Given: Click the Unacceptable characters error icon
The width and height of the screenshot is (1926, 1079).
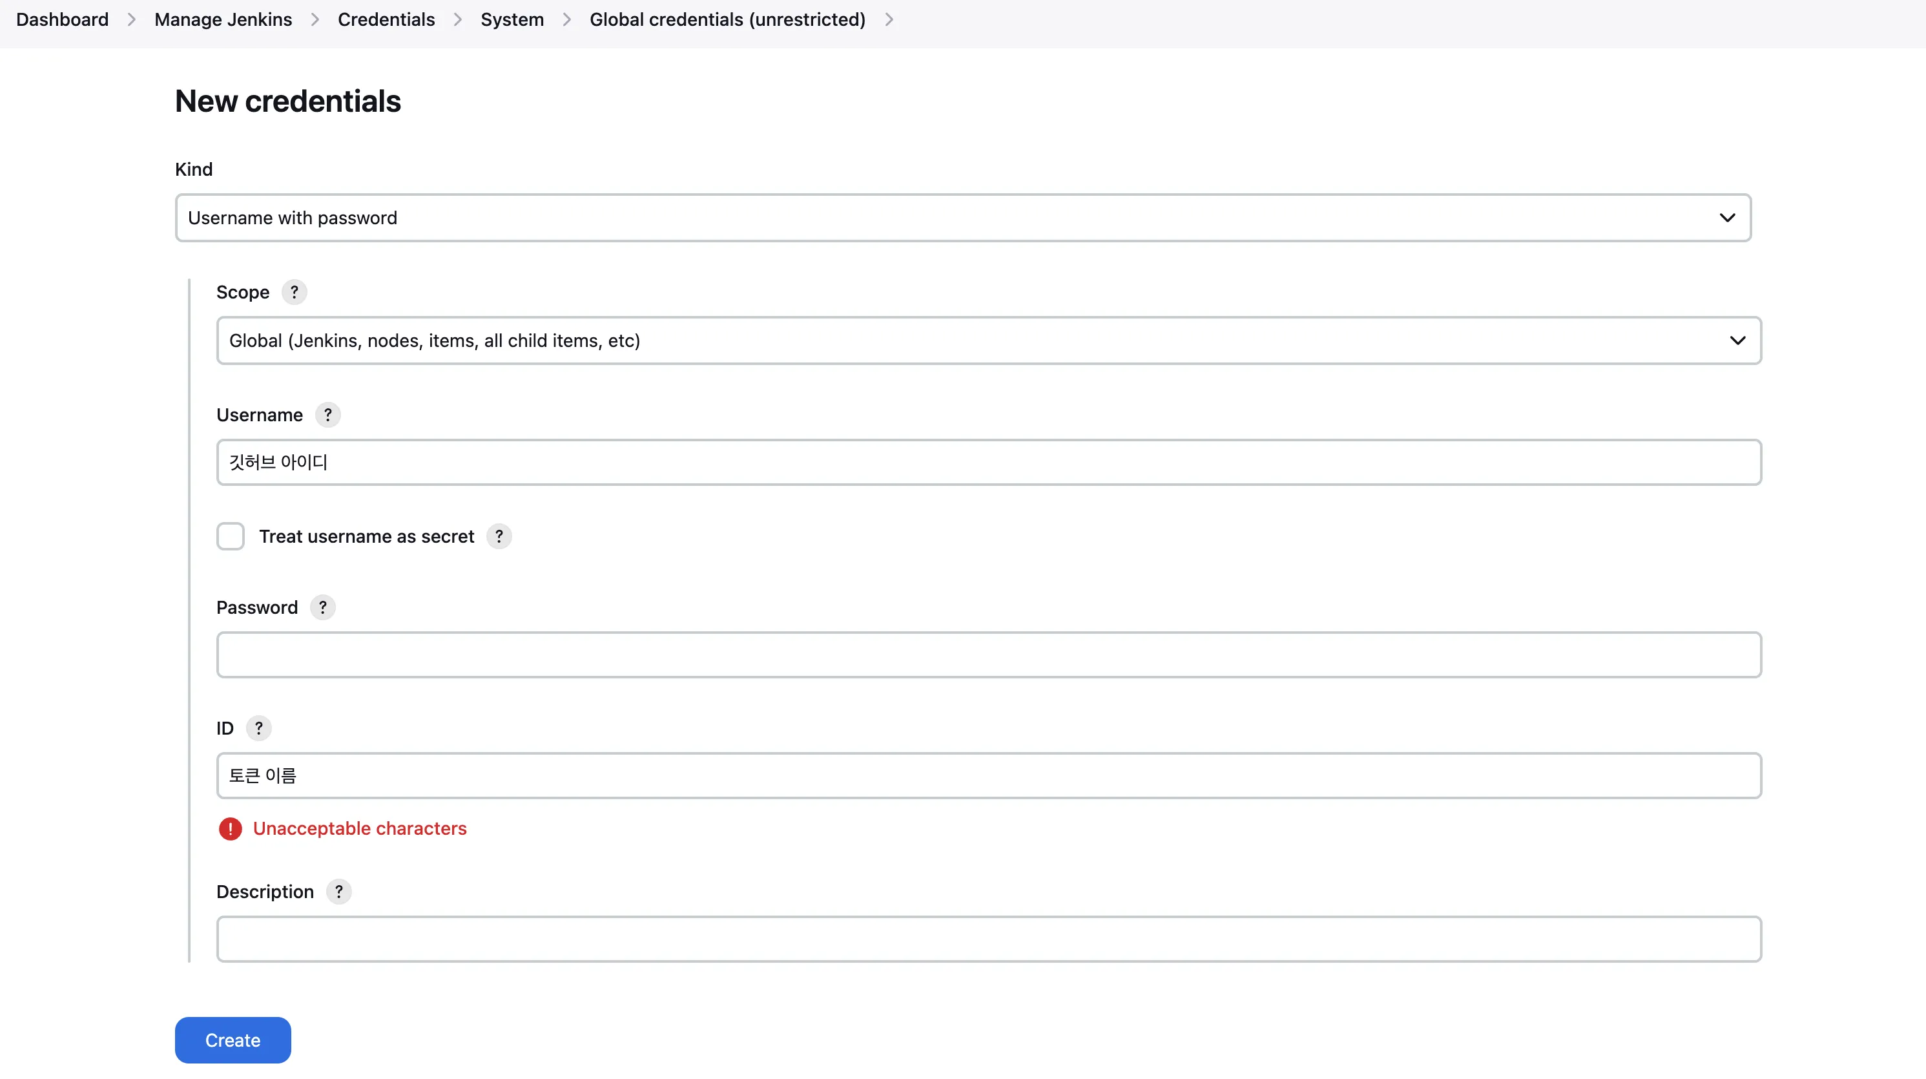Looking at the screenshot, I should pos(231,828).
